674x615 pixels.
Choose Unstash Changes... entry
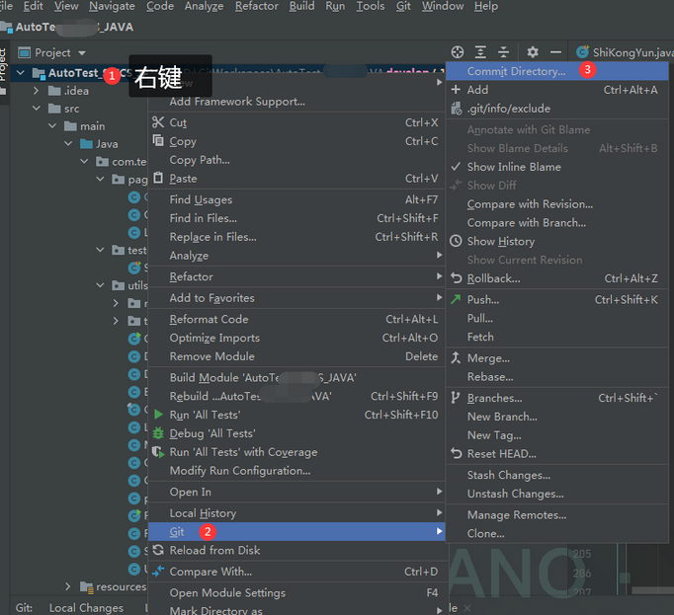(x=557, y=494)
